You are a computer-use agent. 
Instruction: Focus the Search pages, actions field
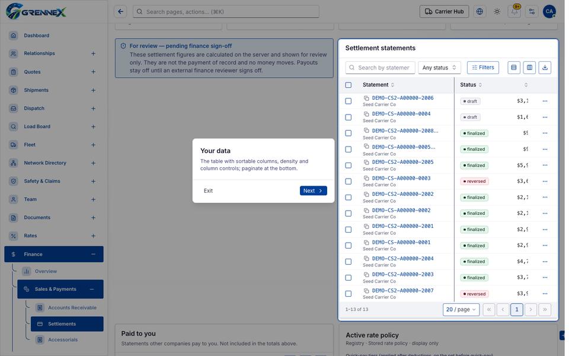pos(226,12)
